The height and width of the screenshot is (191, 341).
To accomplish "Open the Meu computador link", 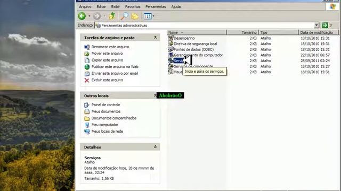I will point(105,125).
